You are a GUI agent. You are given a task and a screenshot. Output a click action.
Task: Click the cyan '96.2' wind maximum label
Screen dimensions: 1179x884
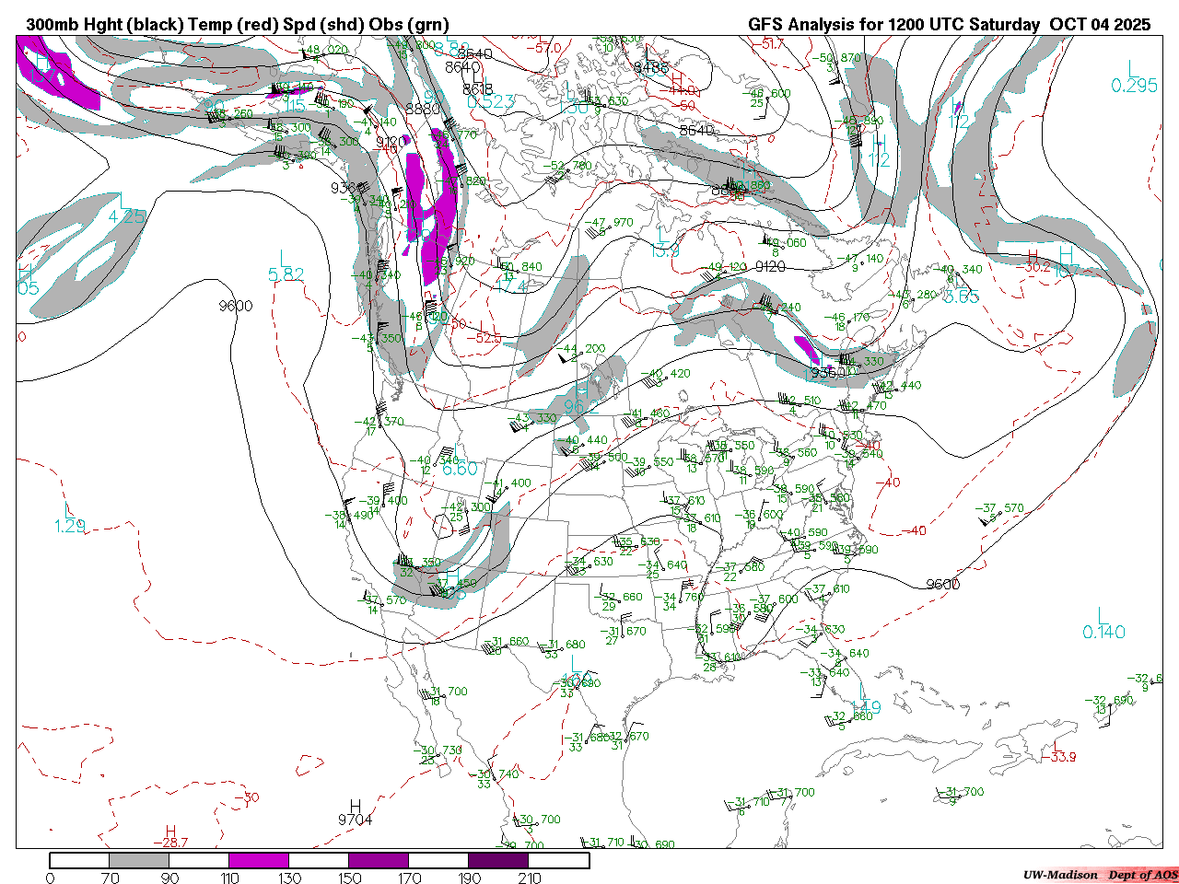581,406
